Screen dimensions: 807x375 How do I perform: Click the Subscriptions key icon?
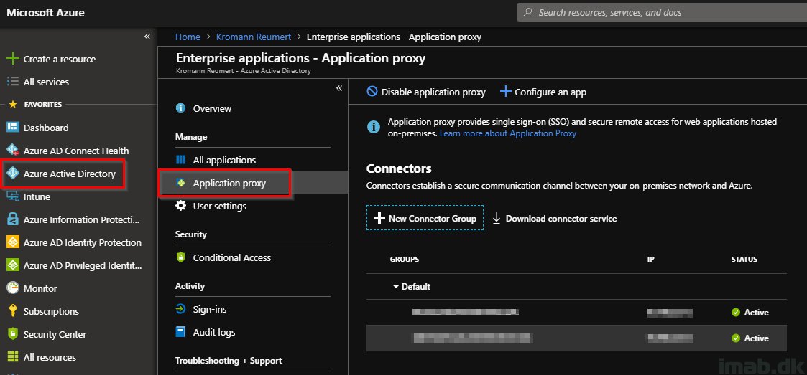coord(12,311)
